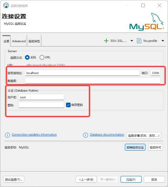Go back with the 上一步(B) button

(x=86, y=179)
